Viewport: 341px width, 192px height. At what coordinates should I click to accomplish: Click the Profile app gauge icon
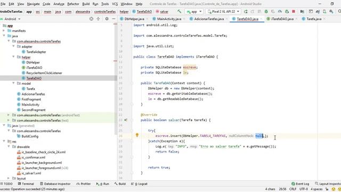tap(280, 12)
